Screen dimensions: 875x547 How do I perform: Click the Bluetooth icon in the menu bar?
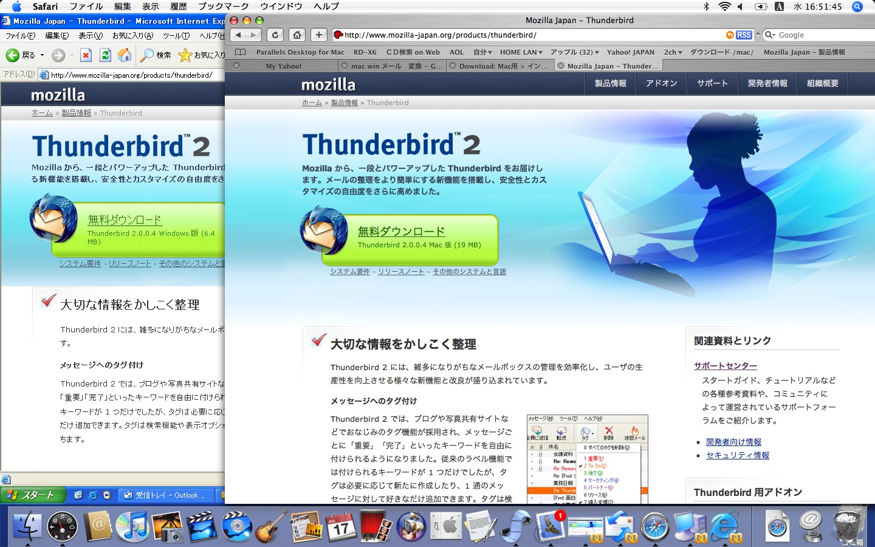pyautogui.click(x=706, y=7)
